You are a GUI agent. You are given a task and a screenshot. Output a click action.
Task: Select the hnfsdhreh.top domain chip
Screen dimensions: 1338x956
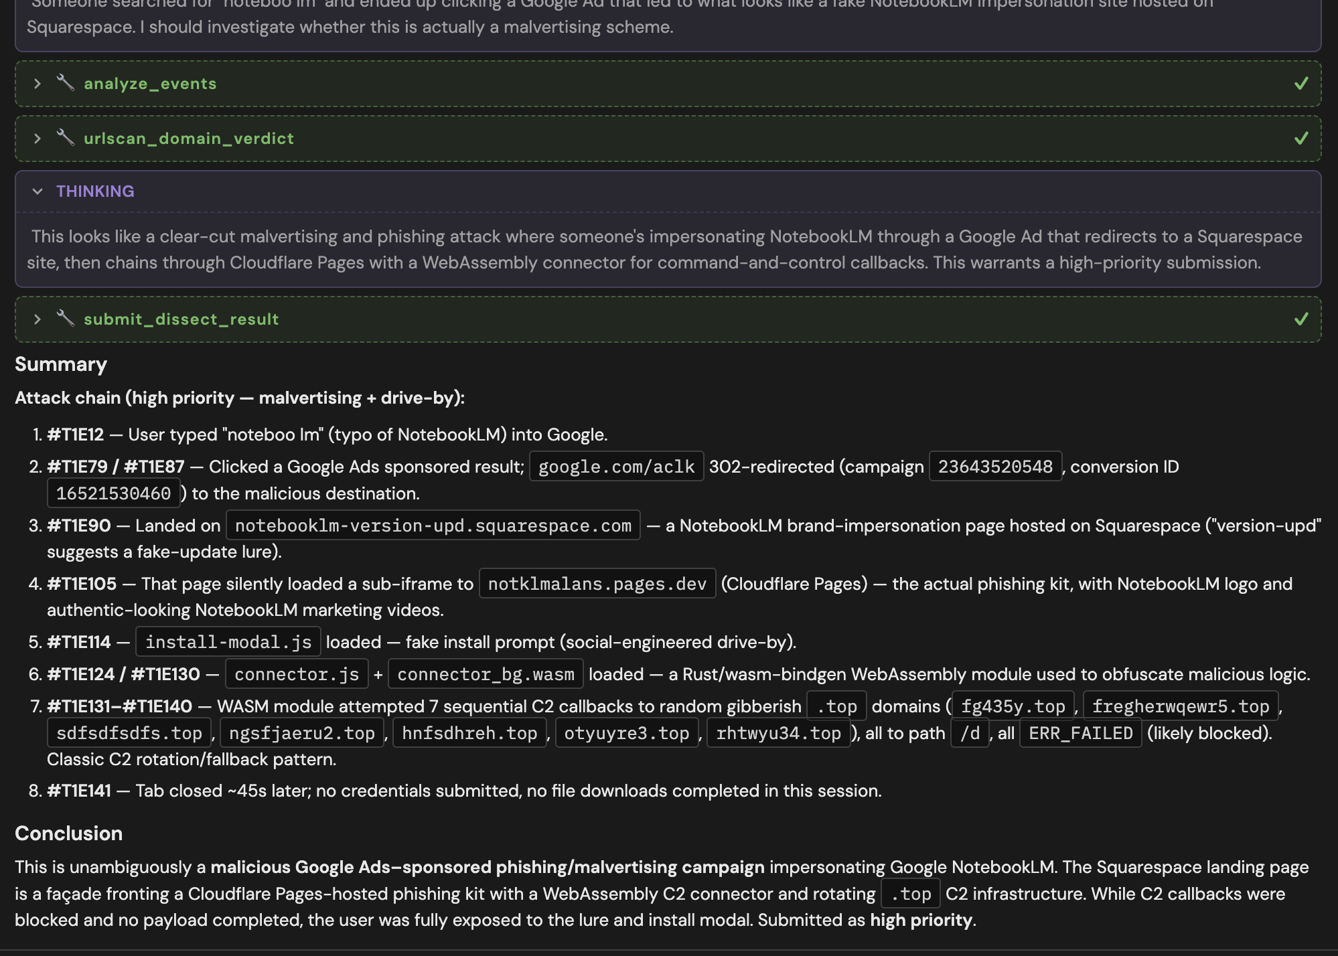(x=469, y=733)
